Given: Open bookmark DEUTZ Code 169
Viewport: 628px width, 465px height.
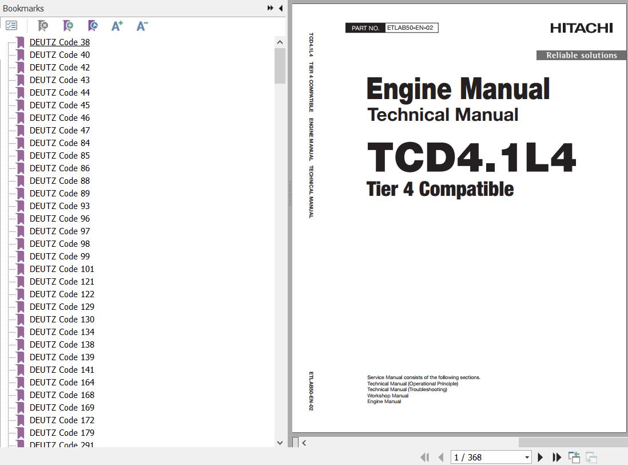Looking at the screenshot, I should pyautogui.click(x=62, y=408).
